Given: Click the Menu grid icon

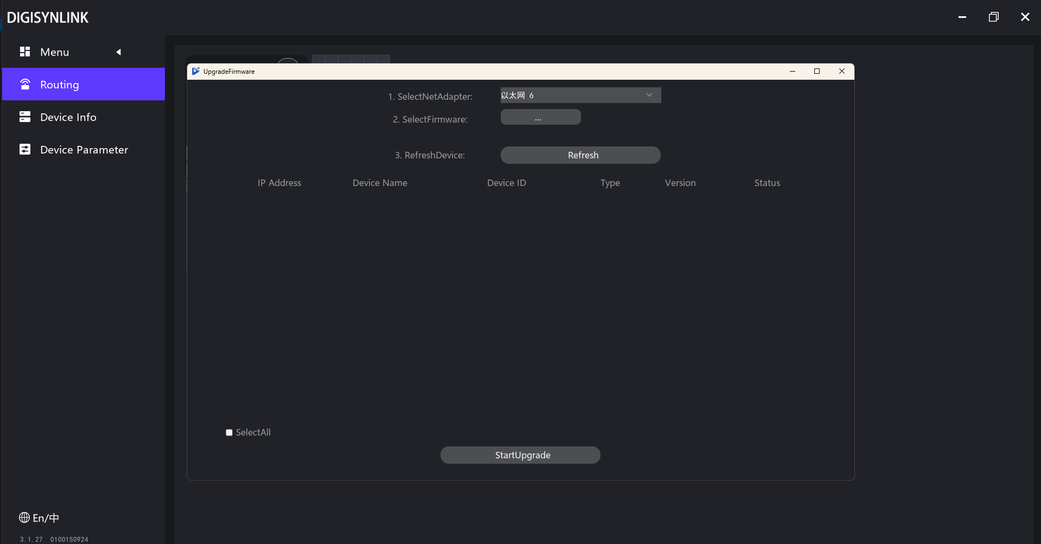Looking at the screenshot, I should pos(25,52).
